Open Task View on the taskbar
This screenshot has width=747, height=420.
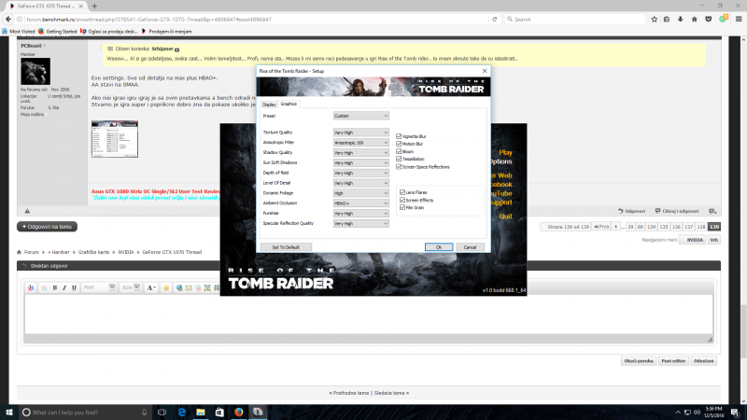point(162,412)
